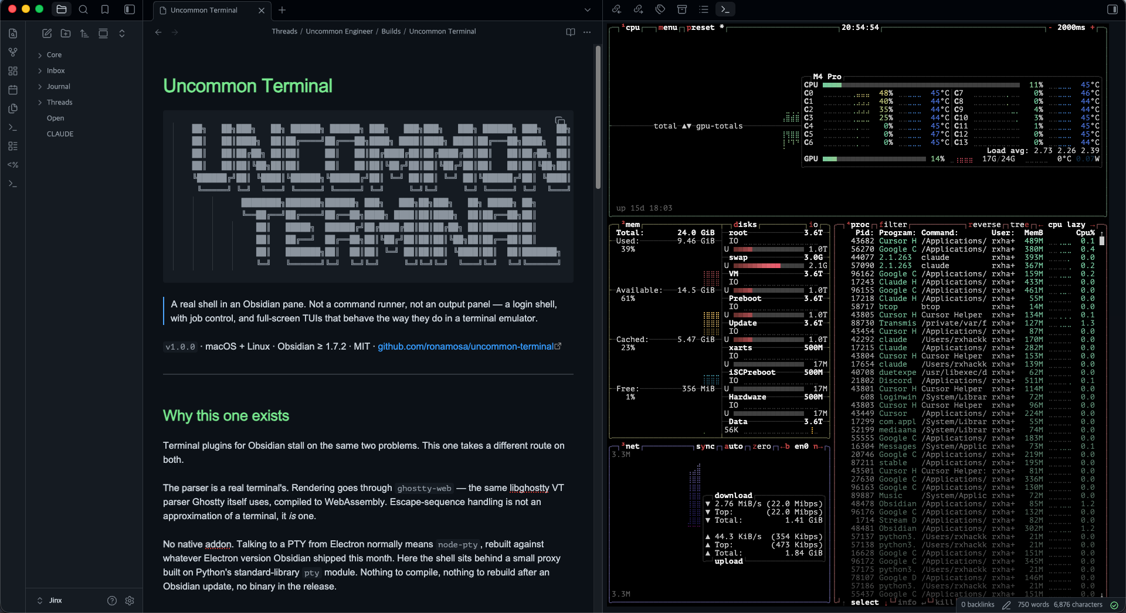Change the file explorer sort order

point(84,33)
